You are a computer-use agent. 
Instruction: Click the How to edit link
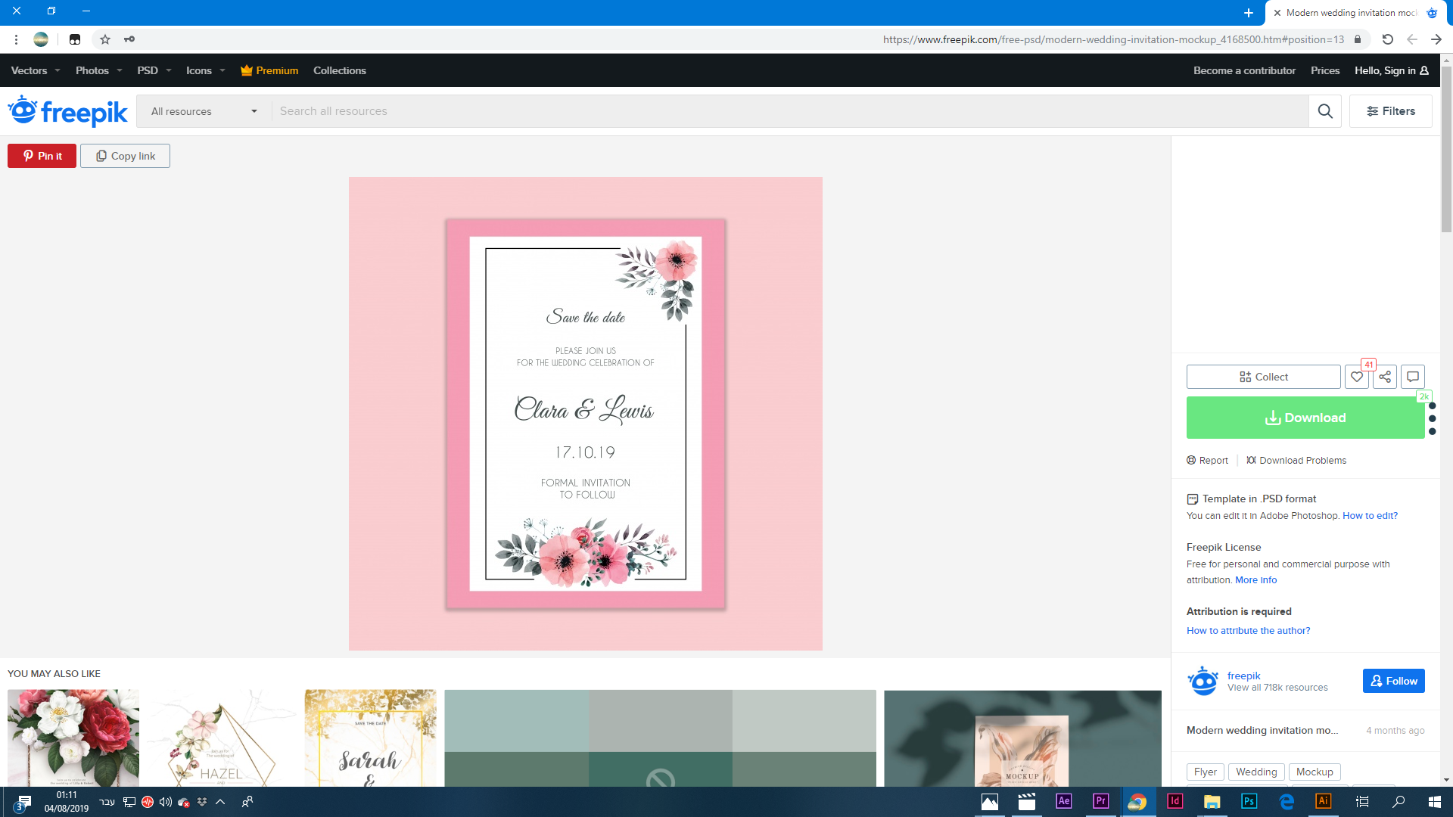click(x=1370, y=516)
